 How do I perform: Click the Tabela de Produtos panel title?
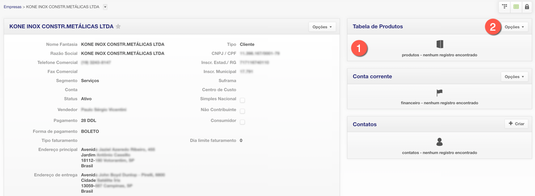[378, 27]
